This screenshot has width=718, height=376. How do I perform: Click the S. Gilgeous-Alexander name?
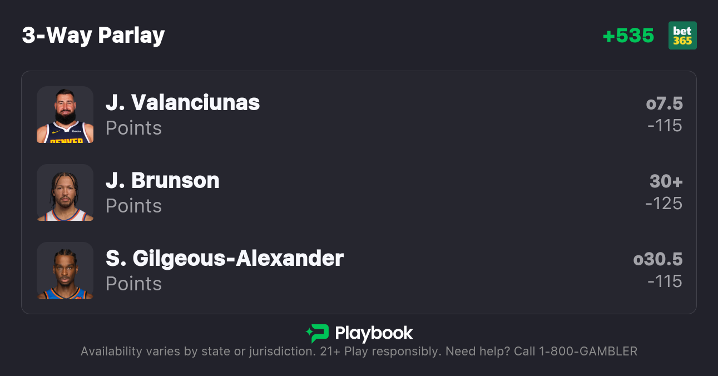[225, 259]
